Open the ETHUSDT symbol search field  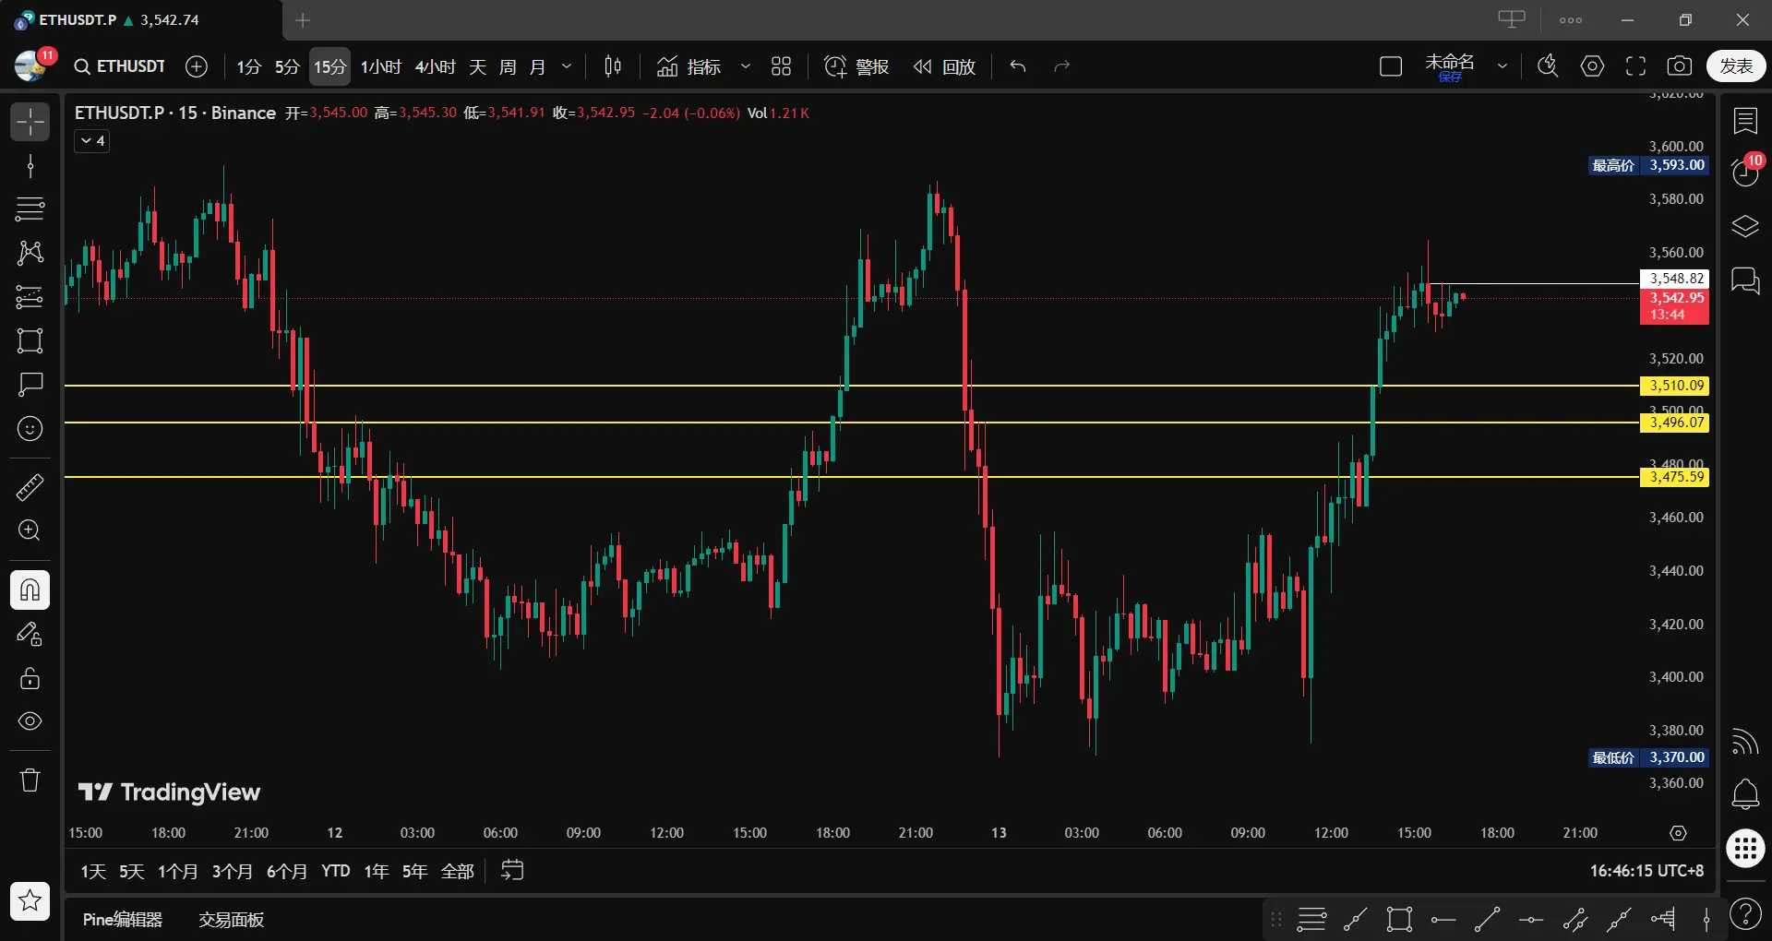(x=120, y=66)
